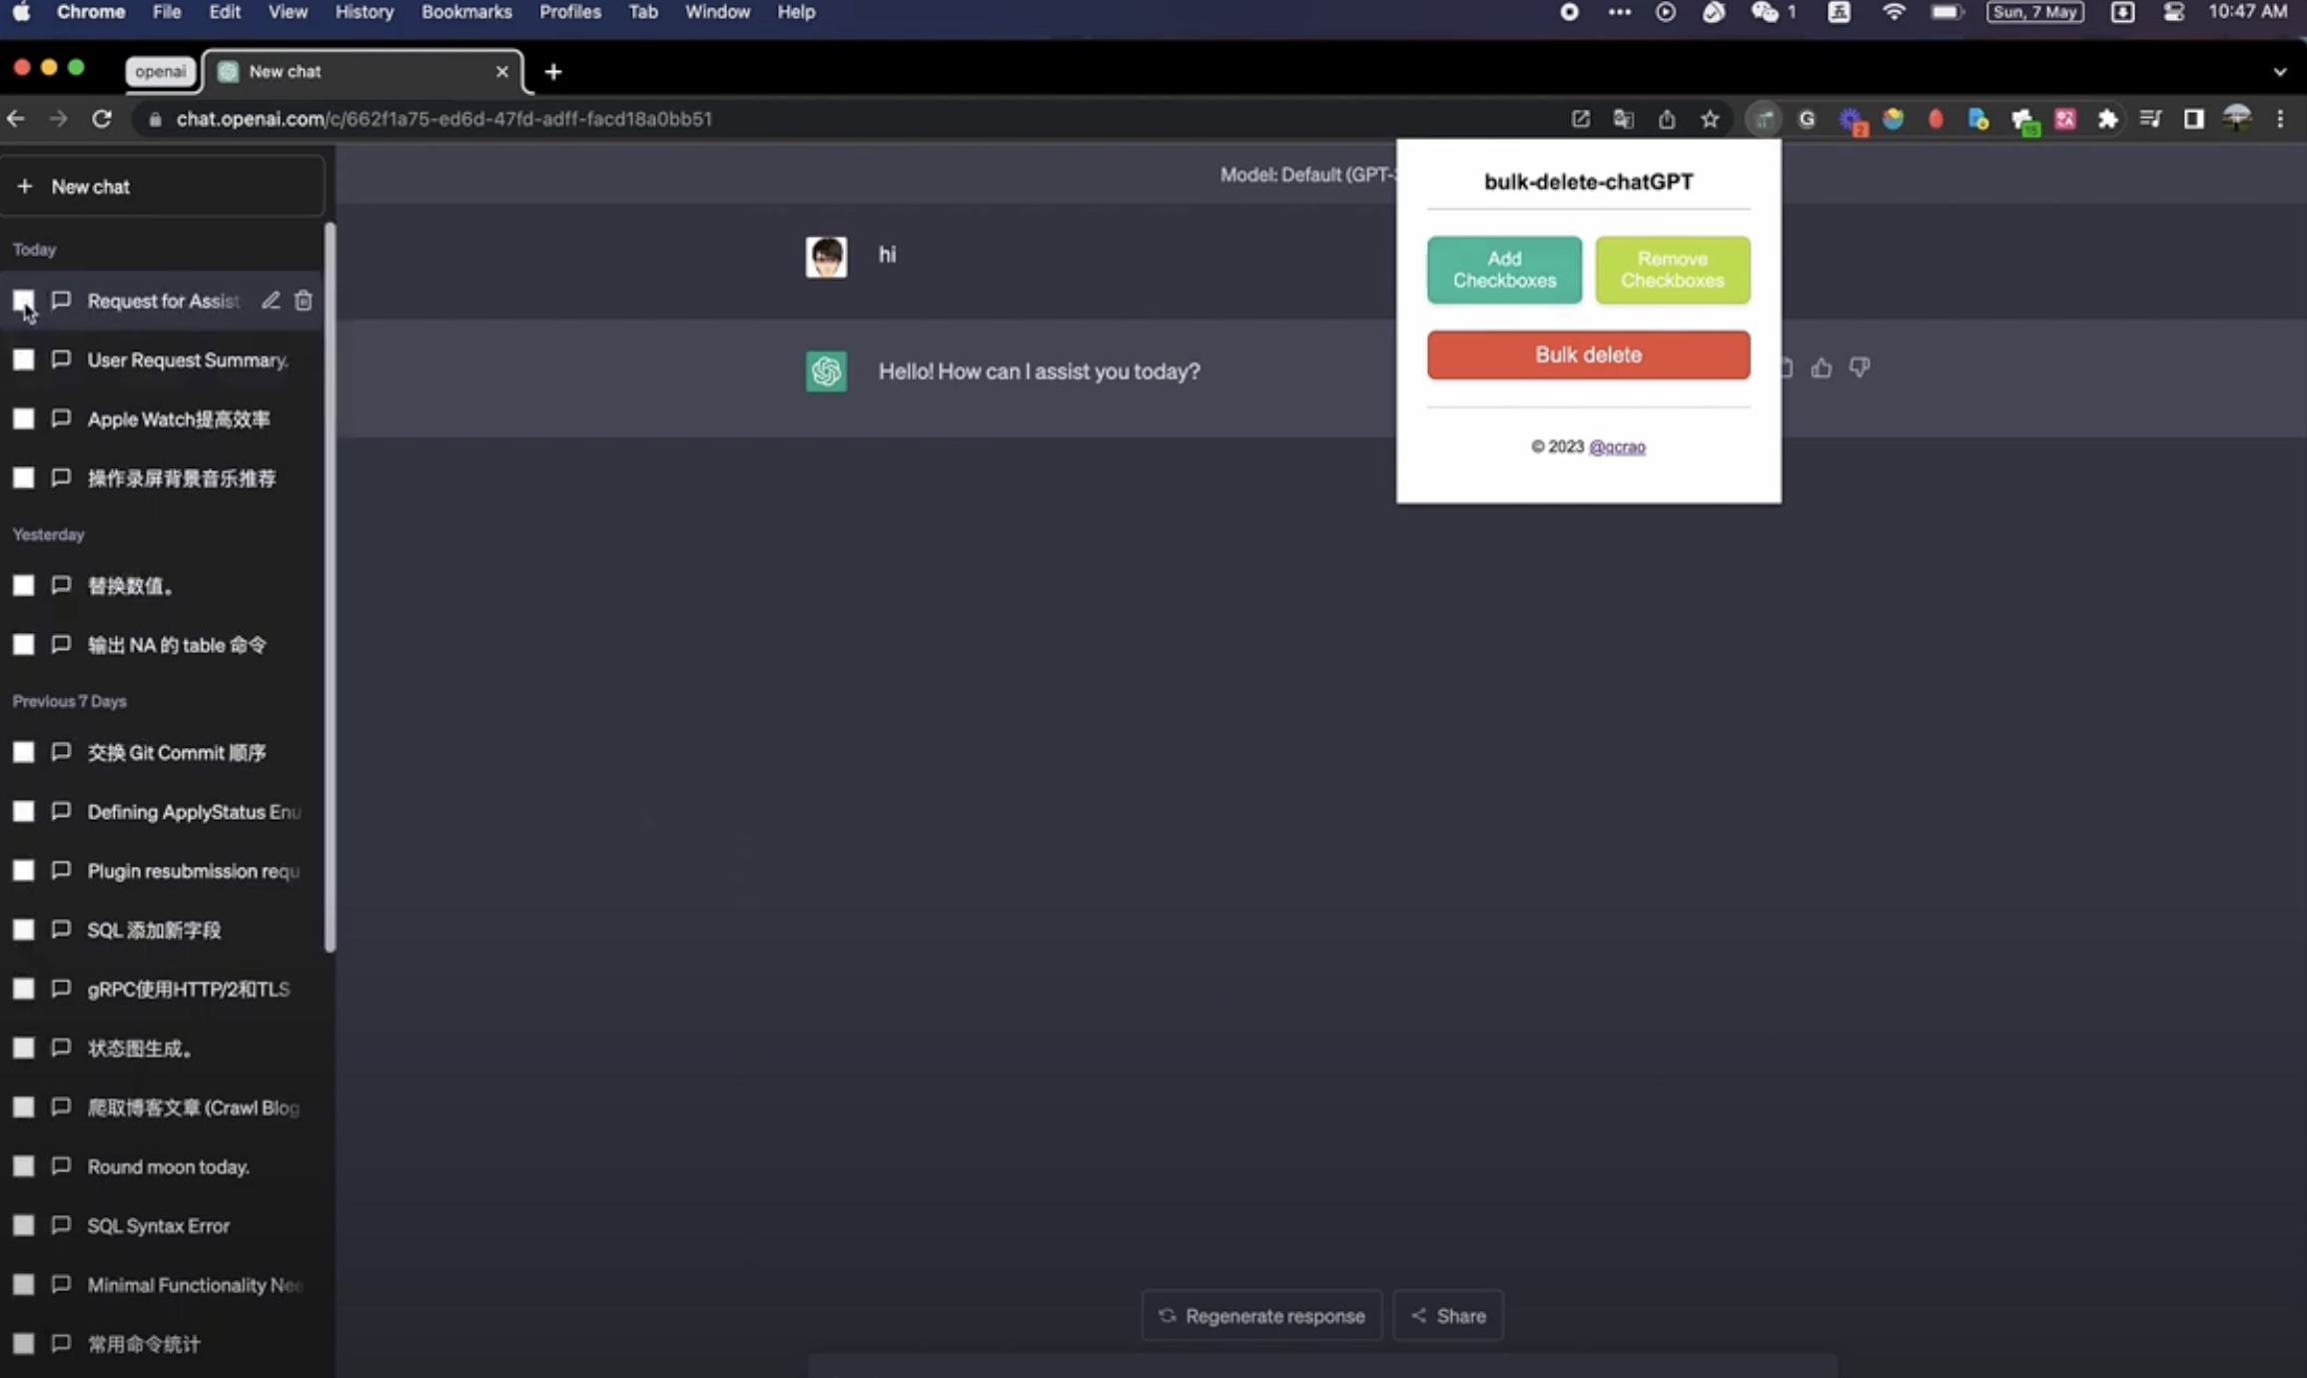Viewport: 2307px width, 1378px height.
Task: Check the box beside User Request Summary
Action: tap(23, 359)
